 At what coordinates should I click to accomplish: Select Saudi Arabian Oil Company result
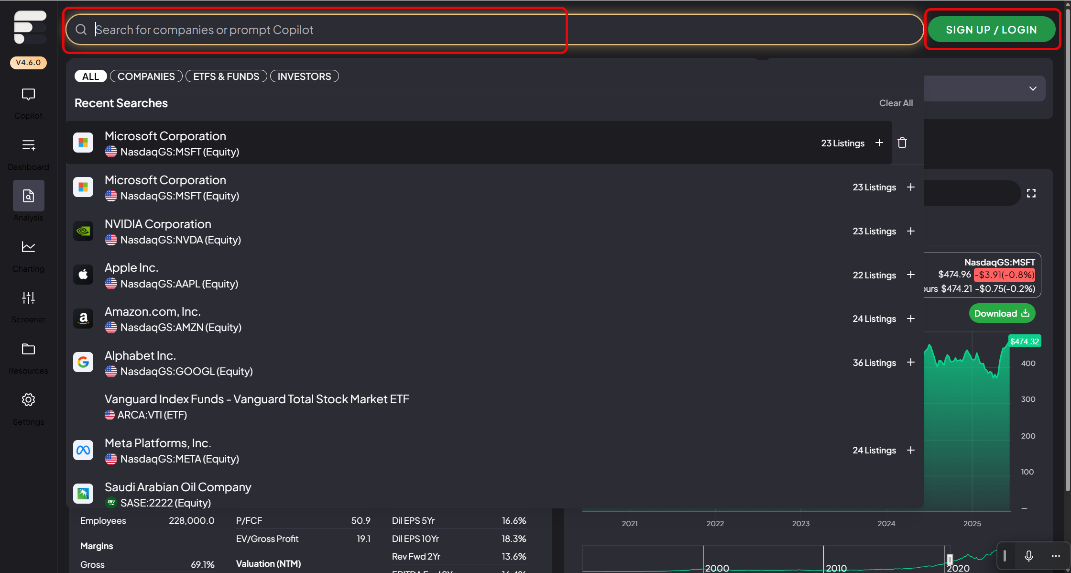[x=495, y=494]
